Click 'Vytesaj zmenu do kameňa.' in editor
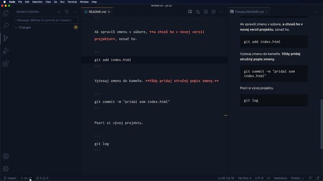 (x=119, y=80)
